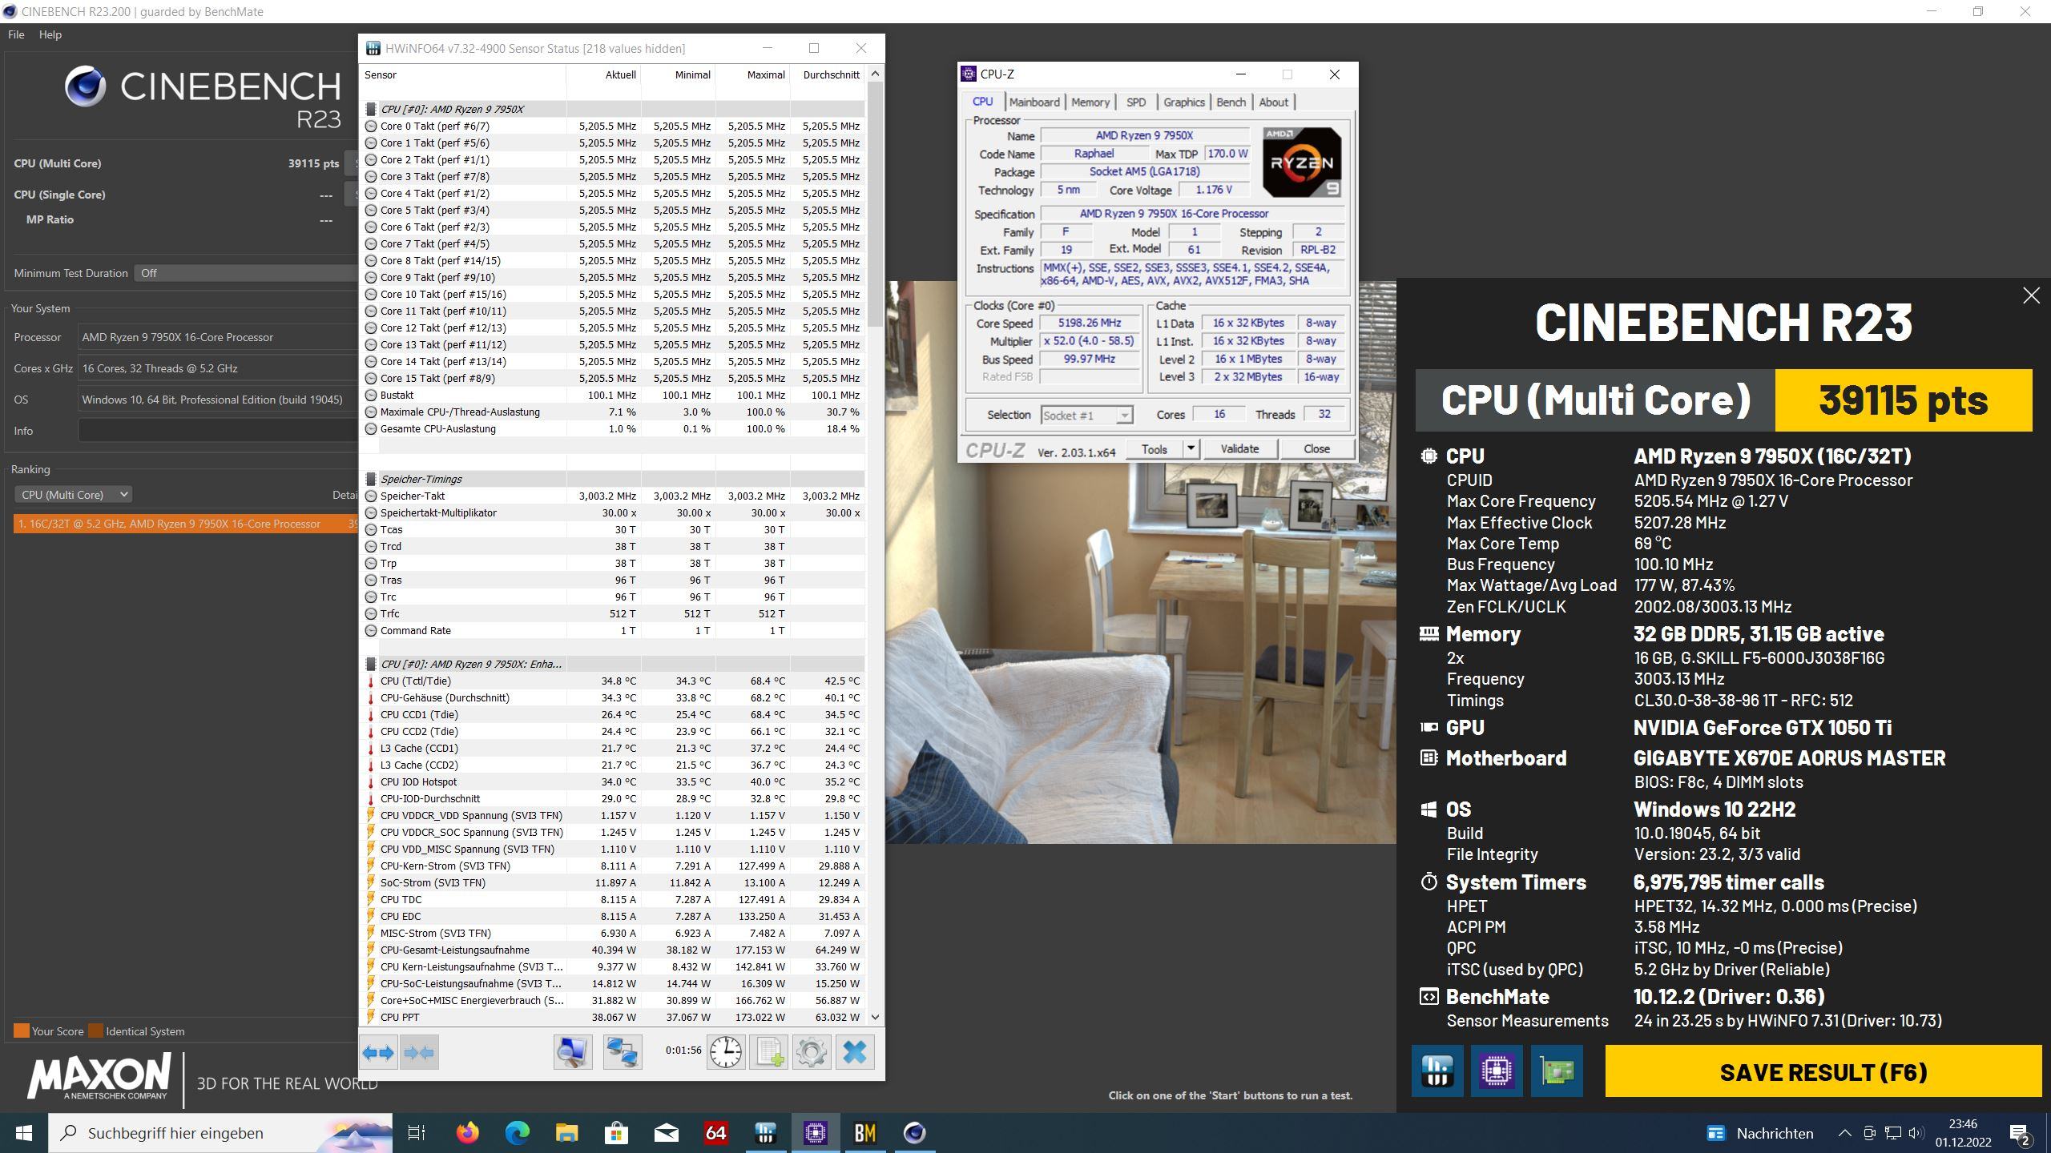Switch to the Memory tab in CPU-Z
The height and width of the screenshot is (1153, 2051).
point(1090,102)
